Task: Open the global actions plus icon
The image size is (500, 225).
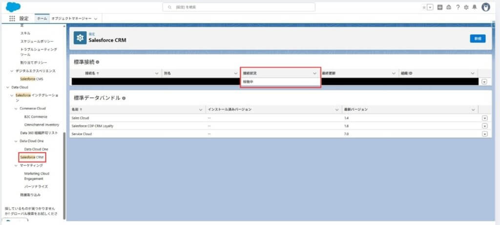Action: (x=440, y=7)
